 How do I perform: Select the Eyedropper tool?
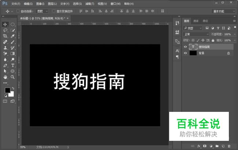pos(12,36)
